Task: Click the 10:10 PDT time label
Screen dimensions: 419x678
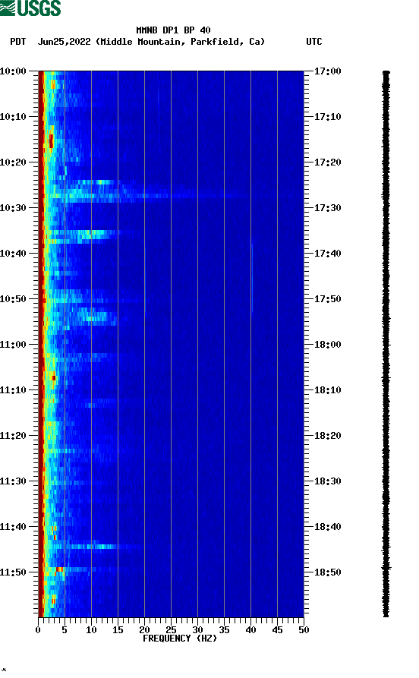Action: tap(13, 117)
